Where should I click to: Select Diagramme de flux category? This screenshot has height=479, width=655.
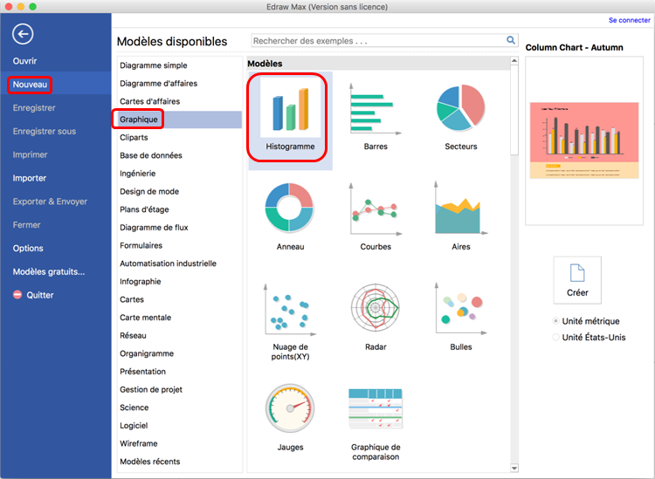(154, 228)
